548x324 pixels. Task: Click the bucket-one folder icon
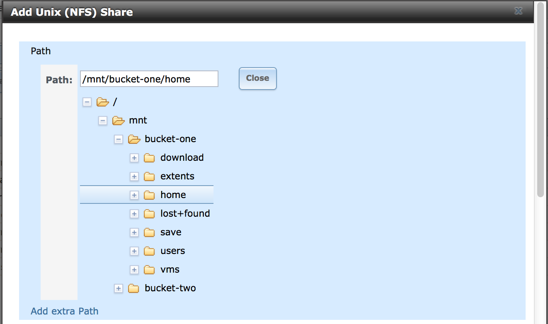coord(134,139)
